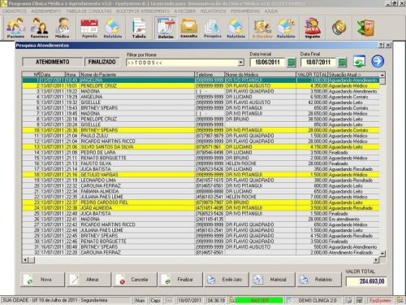Open the Relatório icon next to Pesquisa
This screenshot has width=406, height=305.
(236, 28)
